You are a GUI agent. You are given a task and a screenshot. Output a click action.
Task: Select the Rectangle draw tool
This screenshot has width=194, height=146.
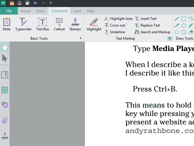point(183,19)
